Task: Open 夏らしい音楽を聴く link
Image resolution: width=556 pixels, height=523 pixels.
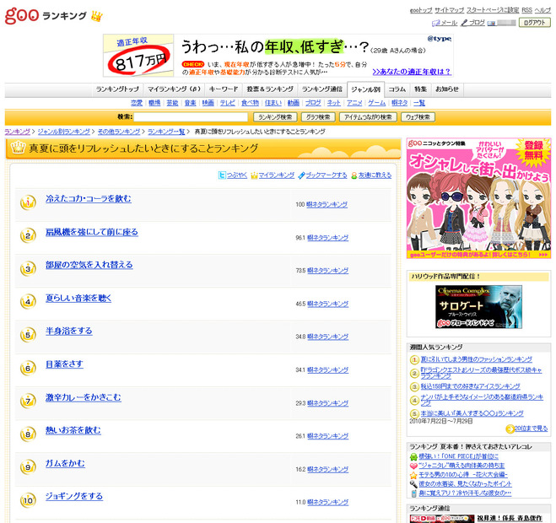Action: [78, 299]
